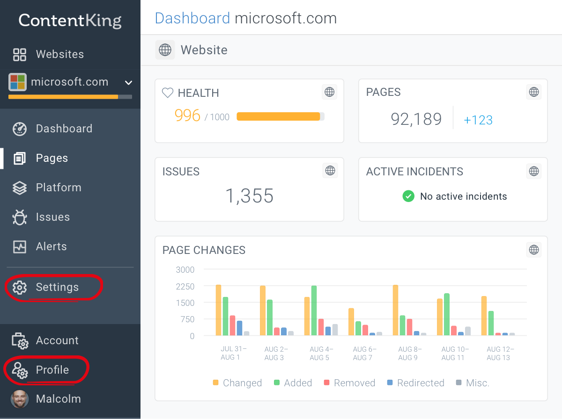This screenshot has height=419, width=562.
Task: Click the globe icon in Active Incidents card
Action: coord(534,171)
